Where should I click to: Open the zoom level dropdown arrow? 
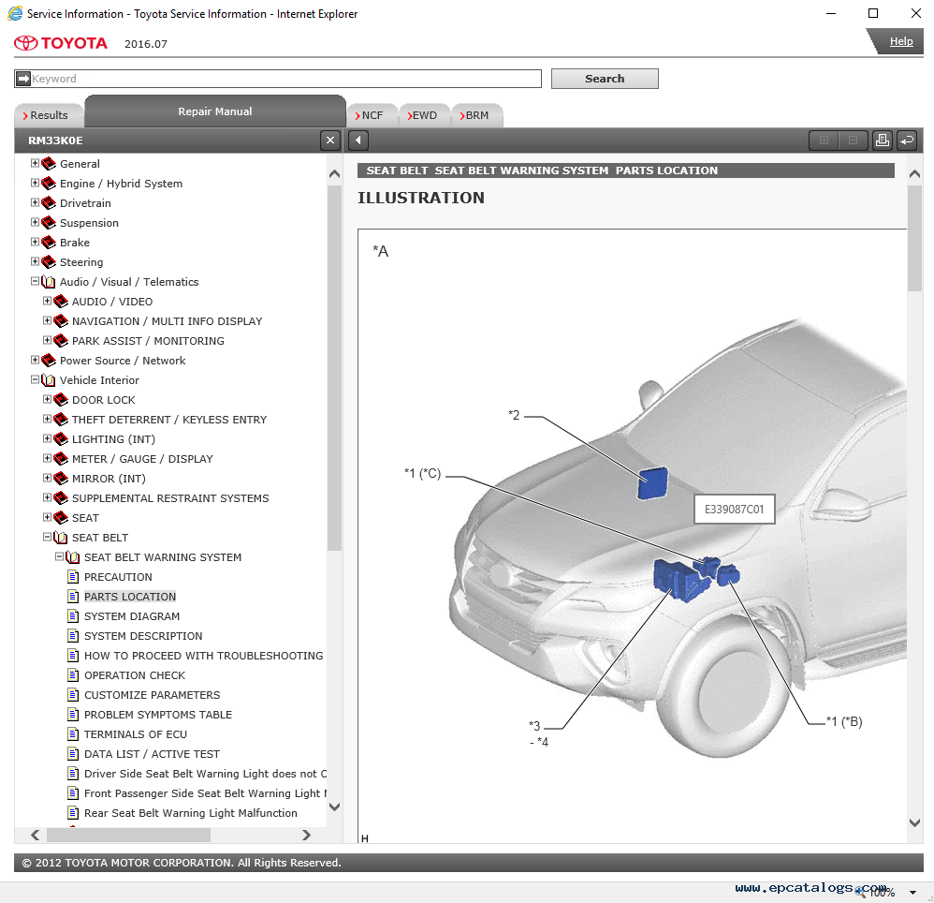pos(912,893)
